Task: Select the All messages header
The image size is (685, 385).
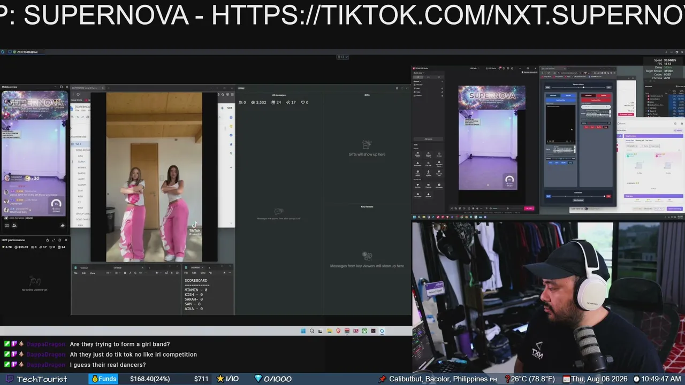Action: (x=279, y=95)
